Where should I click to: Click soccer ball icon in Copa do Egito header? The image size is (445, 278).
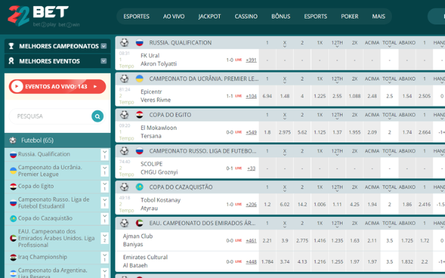tap(124, 115)
